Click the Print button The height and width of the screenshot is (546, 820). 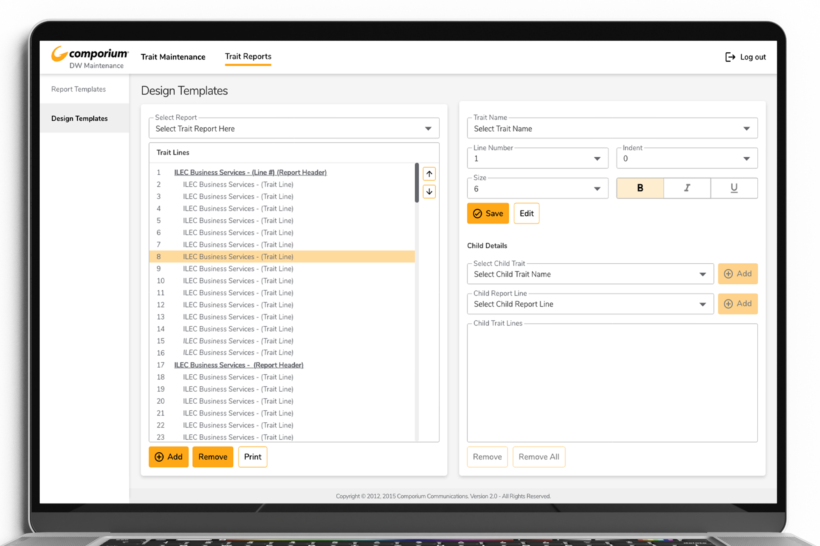(x=252, y=457)
